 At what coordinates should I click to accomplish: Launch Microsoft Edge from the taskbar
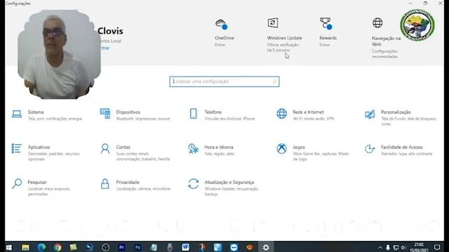pos(41,247)
